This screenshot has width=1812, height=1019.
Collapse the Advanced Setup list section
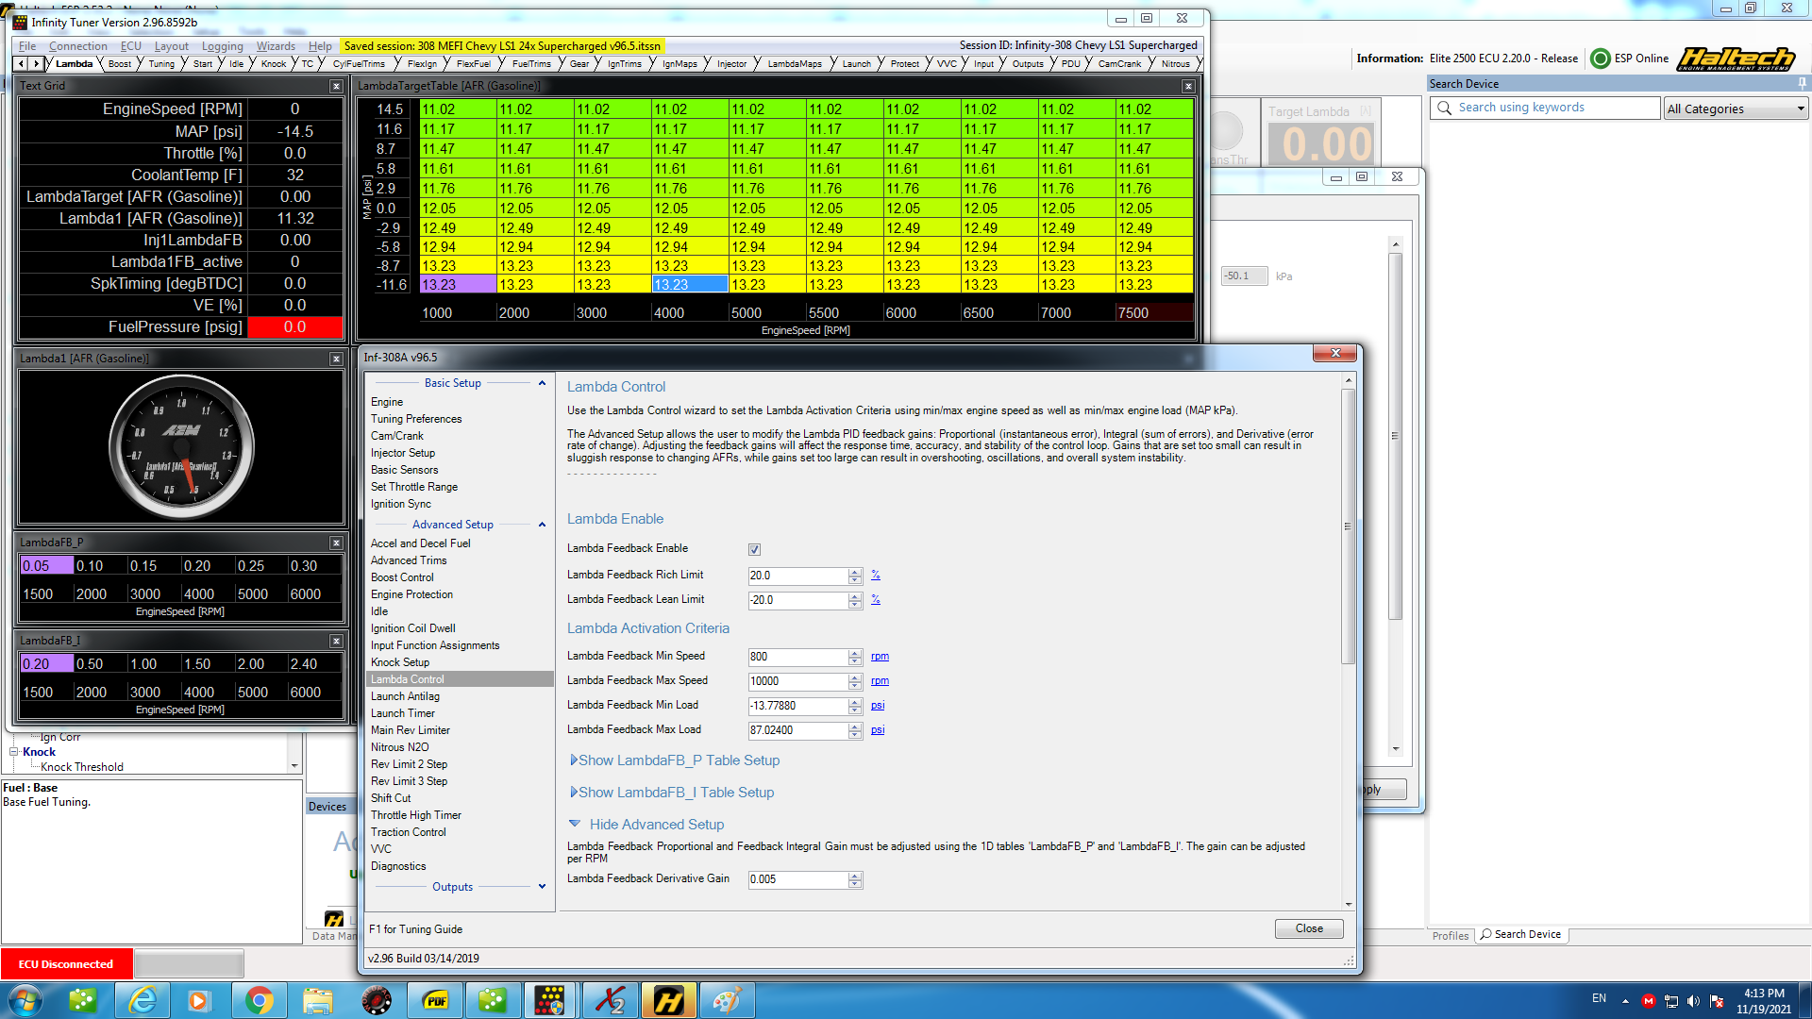tap(542, 525)
